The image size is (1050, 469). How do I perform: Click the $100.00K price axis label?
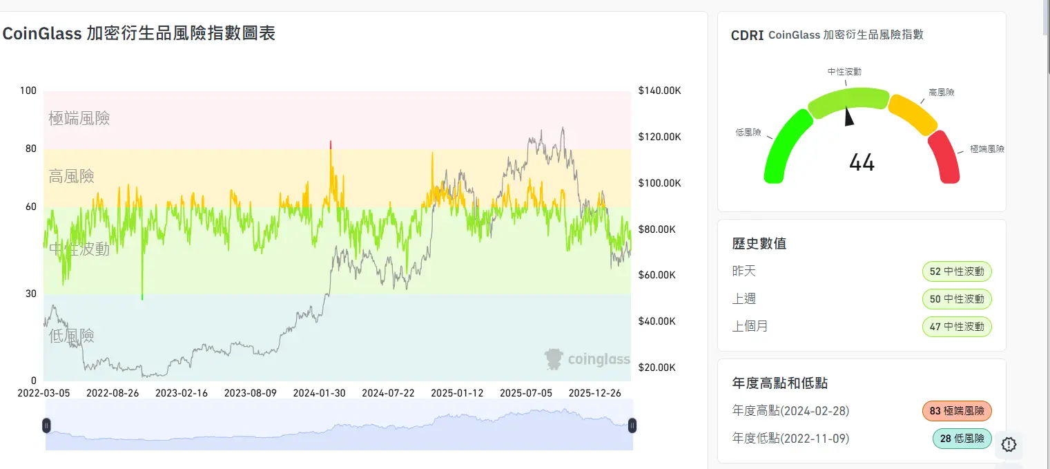click(660, 183)
